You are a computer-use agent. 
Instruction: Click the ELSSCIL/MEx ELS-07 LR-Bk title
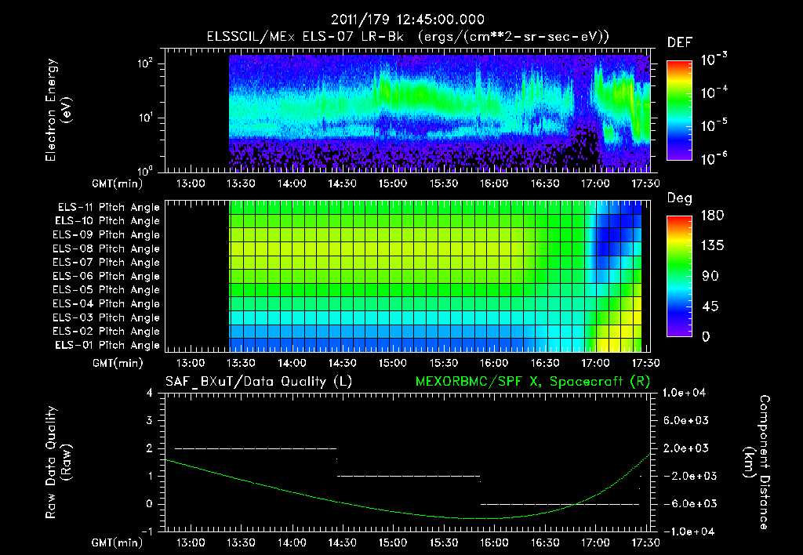point(305,37)
